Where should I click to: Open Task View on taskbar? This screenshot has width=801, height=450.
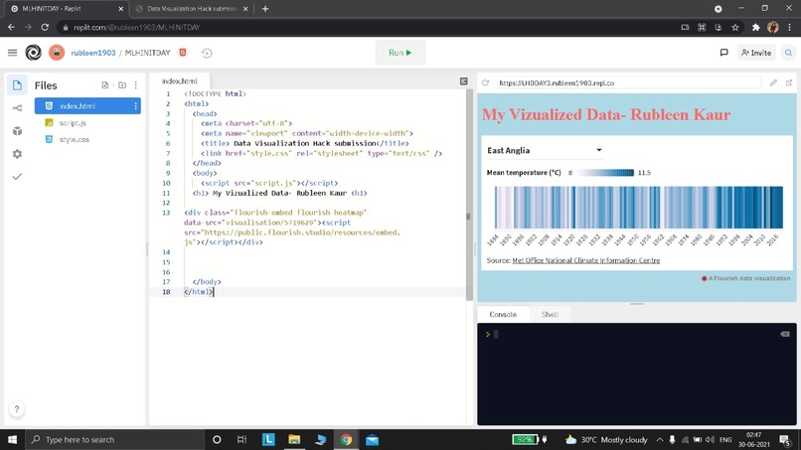tap(242, 439)
